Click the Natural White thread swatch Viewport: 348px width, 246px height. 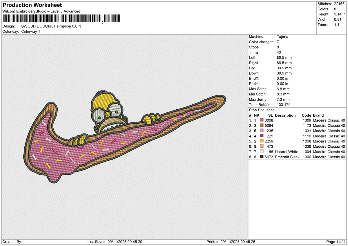pyautogui.click(x=262, y=151)
